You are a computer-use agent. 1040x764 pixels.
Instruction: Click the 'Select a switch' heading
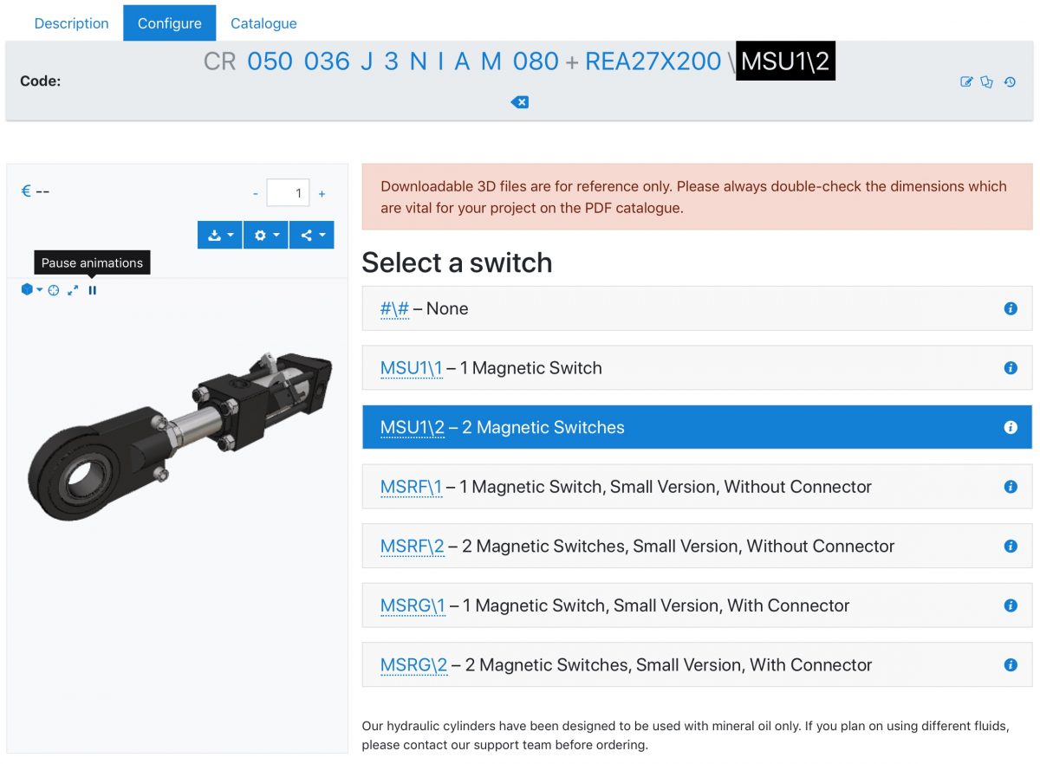coord(457,262)
